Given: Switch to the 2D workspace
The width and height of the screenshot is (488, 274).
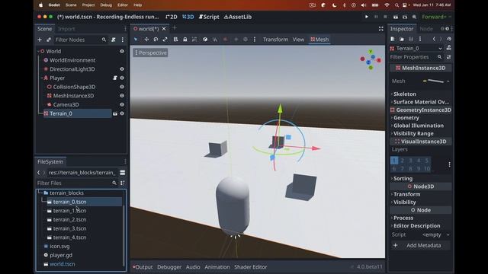Looking at the screenshot, I should point(172,17).
